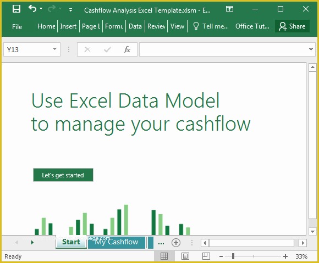
Task: Switch to Normal view icon
Action: [x=164, y=256]
